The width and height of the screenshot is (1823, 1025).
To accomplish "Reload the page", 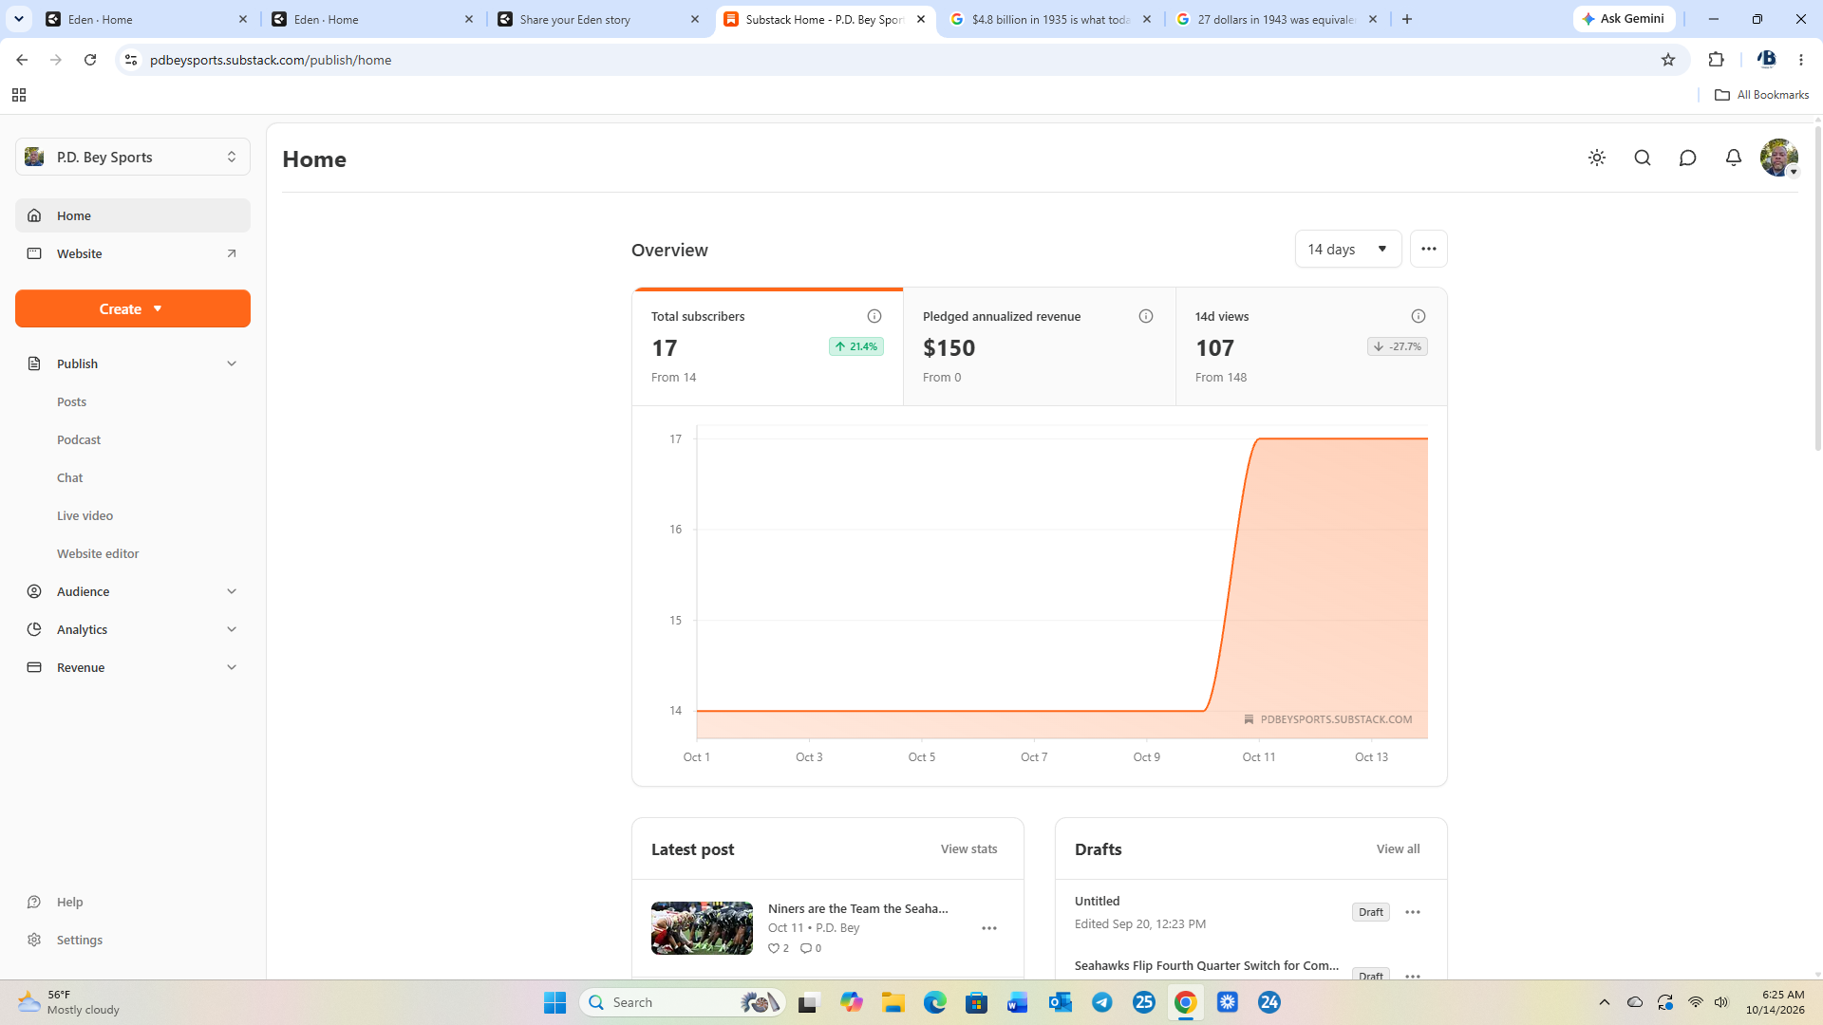I will [x=90, y=60].
